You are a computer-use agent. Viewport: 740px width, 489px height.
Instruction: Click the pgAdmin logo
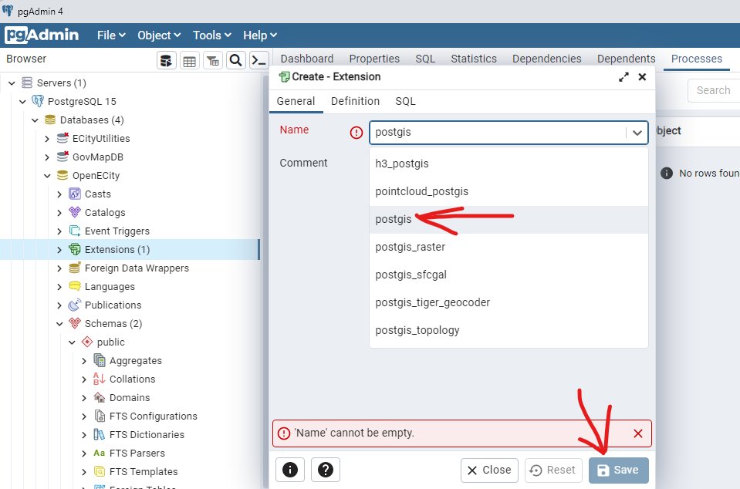coord(42,35)
